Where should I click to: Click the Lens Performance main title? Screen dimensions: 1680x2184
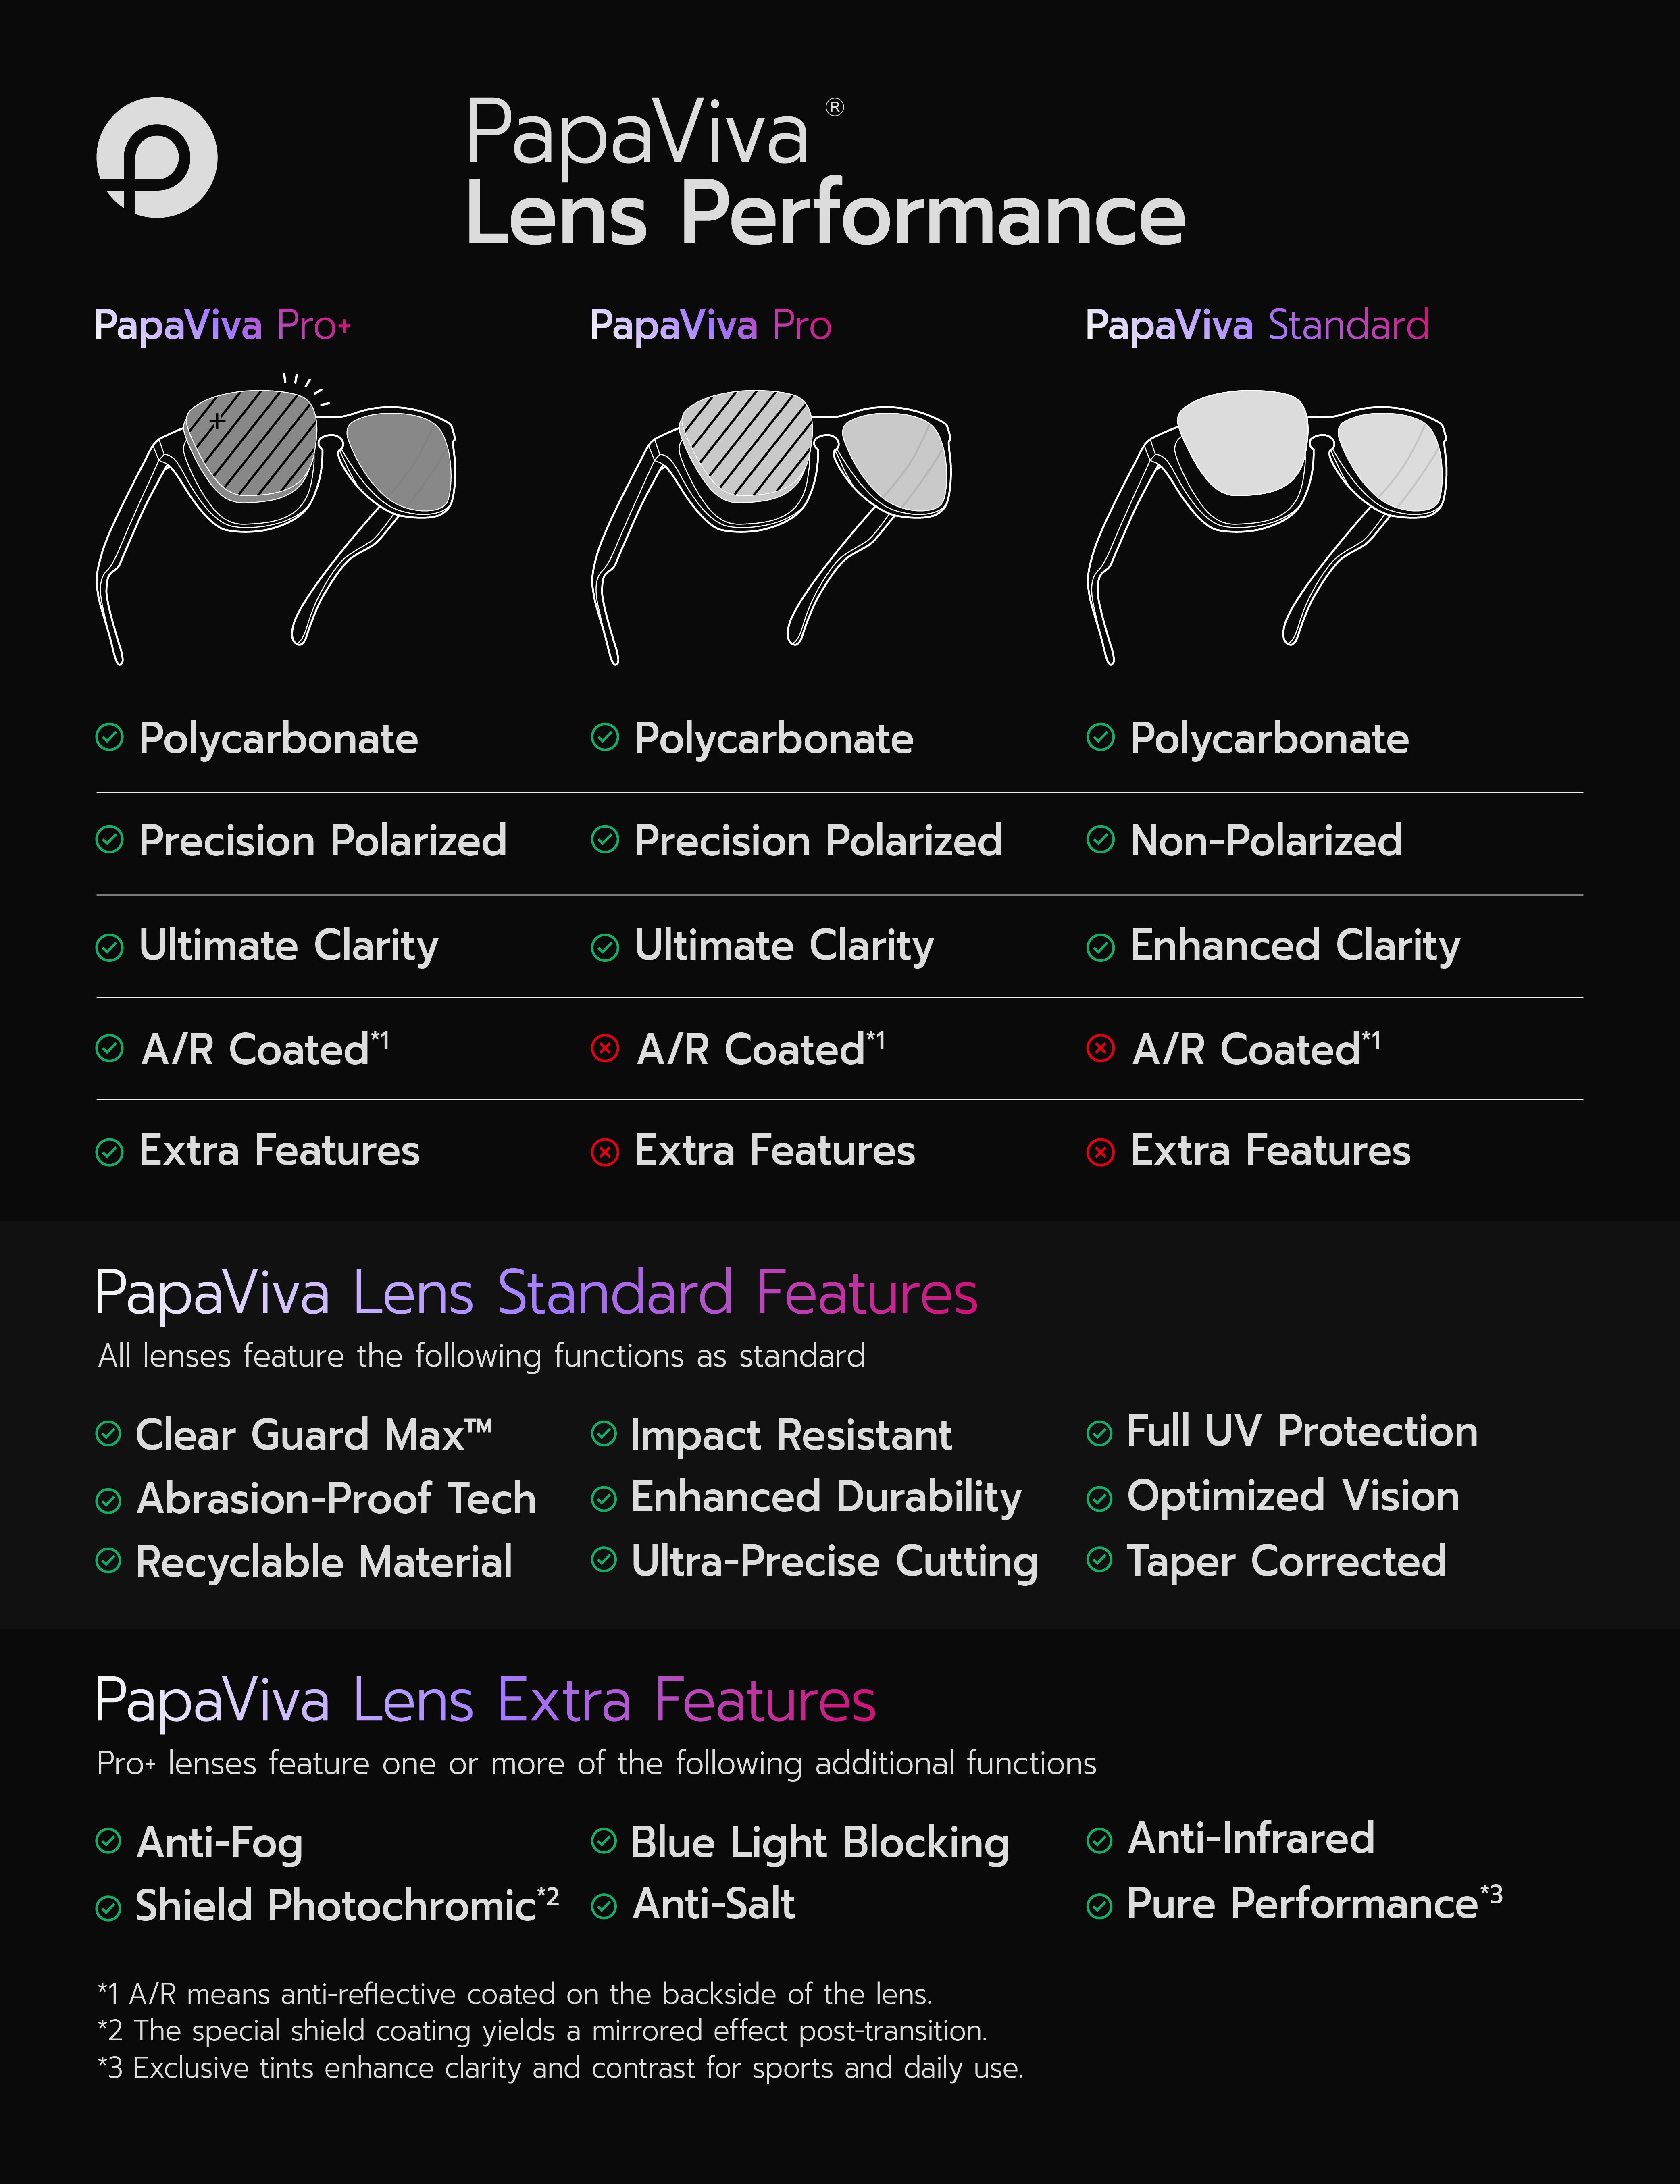tap(825, 214)
